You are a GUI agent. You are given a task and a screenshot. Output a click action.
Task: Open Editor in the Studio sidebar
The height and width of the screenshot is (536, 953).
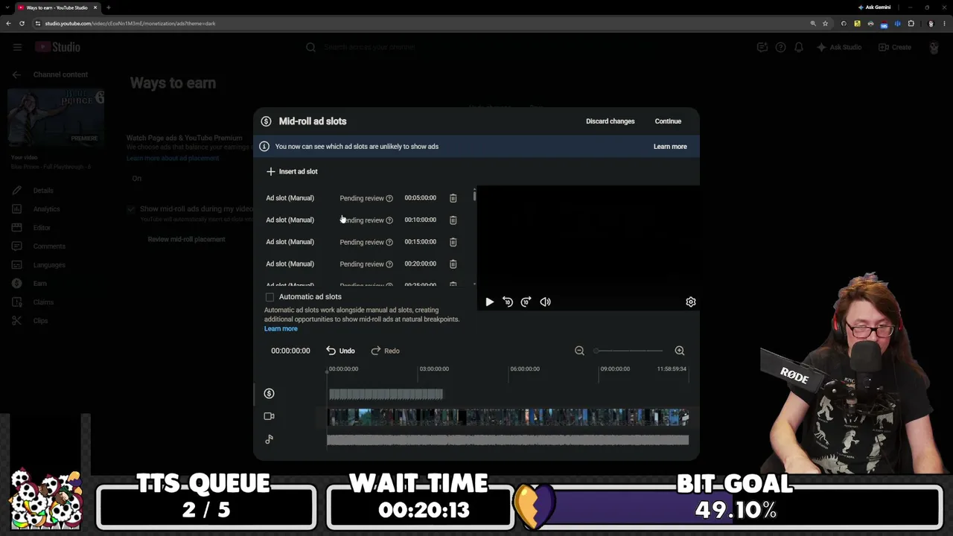(x=42, y=228)
